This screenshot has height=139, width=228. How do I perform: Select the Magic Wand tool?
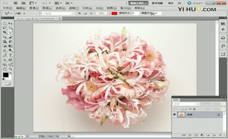point(10,28)
